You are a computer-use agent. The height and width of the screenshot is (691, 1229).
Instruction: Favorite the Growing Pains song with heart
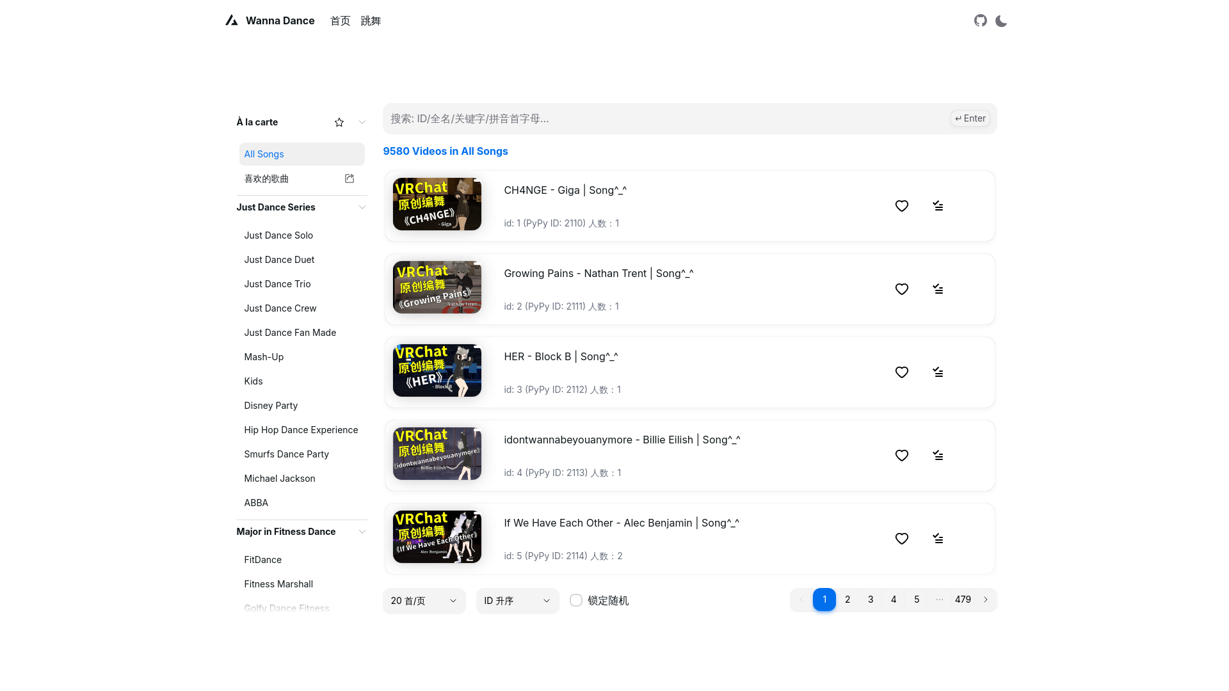coord(902,289)
